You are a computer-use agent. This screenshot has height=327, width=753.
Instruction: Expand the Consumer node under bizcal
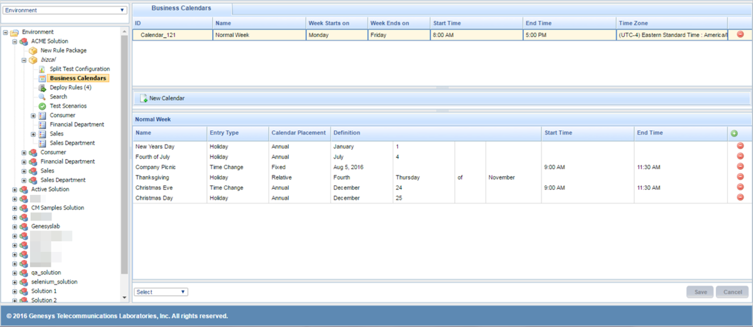tap(33, 115)
